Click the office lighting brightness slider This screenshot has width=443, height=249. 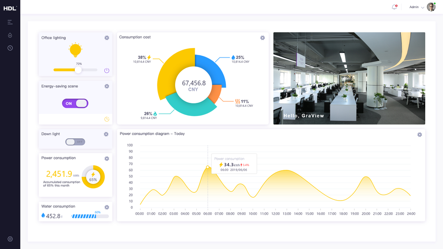pyautogui.click(x=75, y=70)
